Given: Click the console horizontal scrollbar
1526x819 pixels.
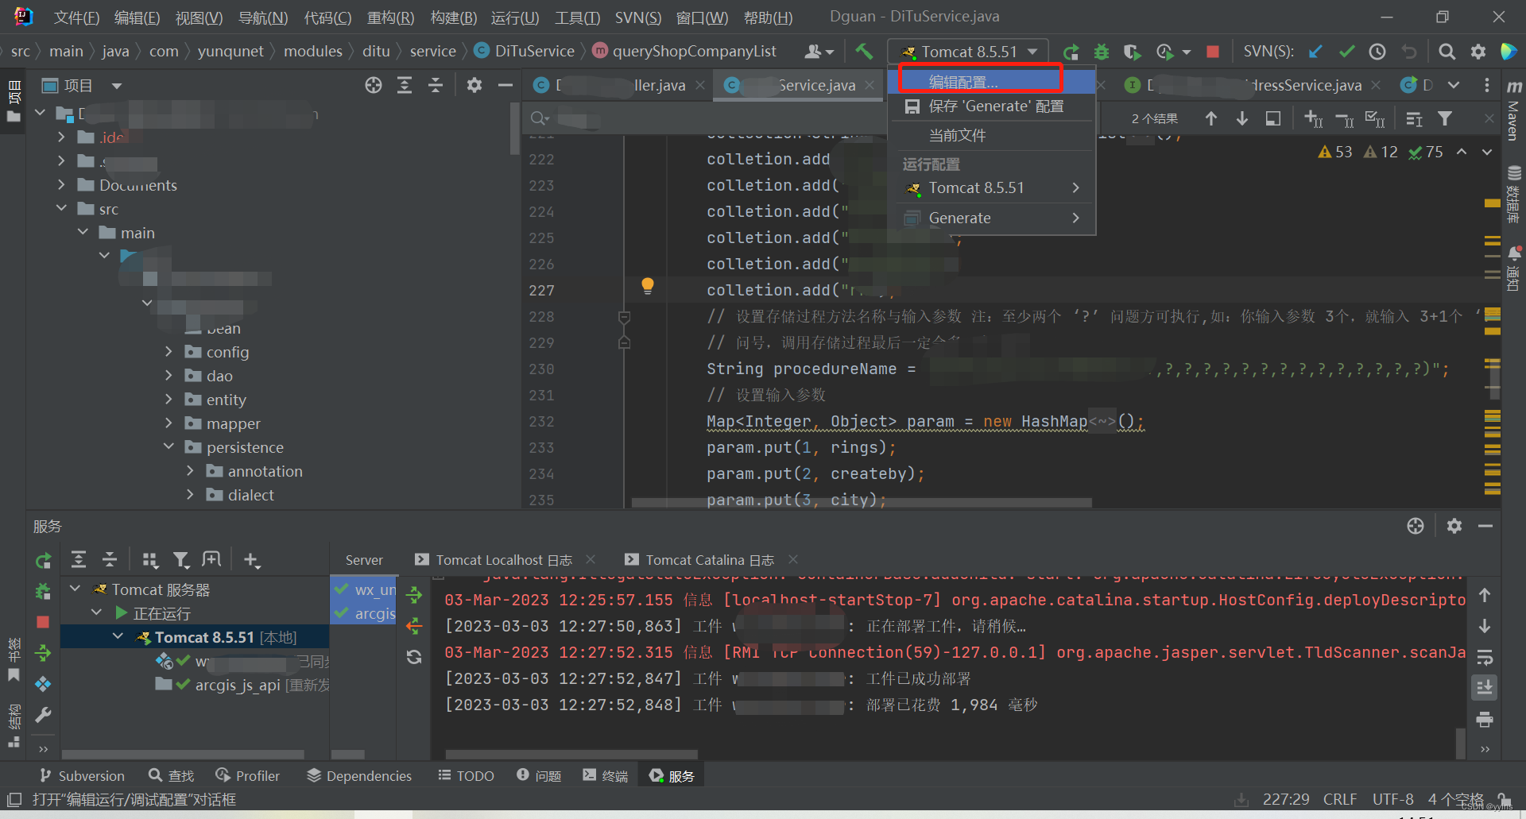Looking at the screenshot, I should coord(571,754).
